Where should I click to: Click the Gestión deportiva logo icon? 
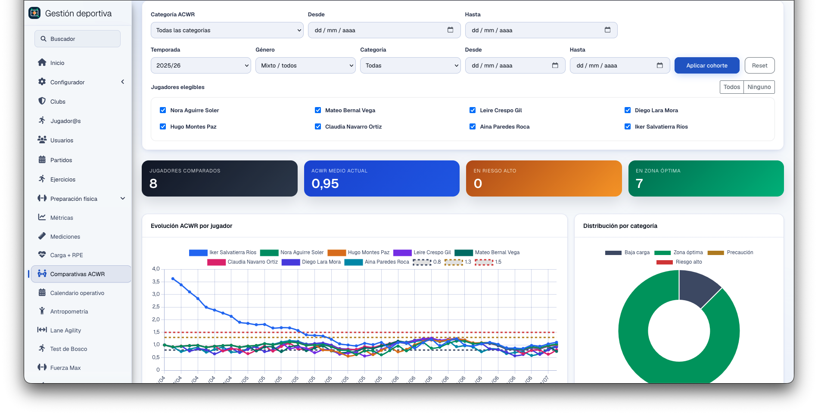click(x=34, y=13)
